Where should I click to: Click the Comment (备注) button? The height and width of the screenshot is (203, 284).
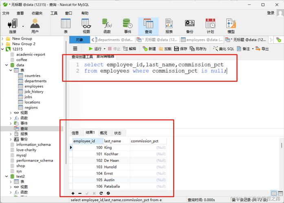[243, 49]
